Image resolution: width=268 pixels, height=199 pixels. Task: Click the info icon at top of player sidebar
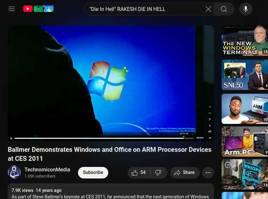[210, 107]
